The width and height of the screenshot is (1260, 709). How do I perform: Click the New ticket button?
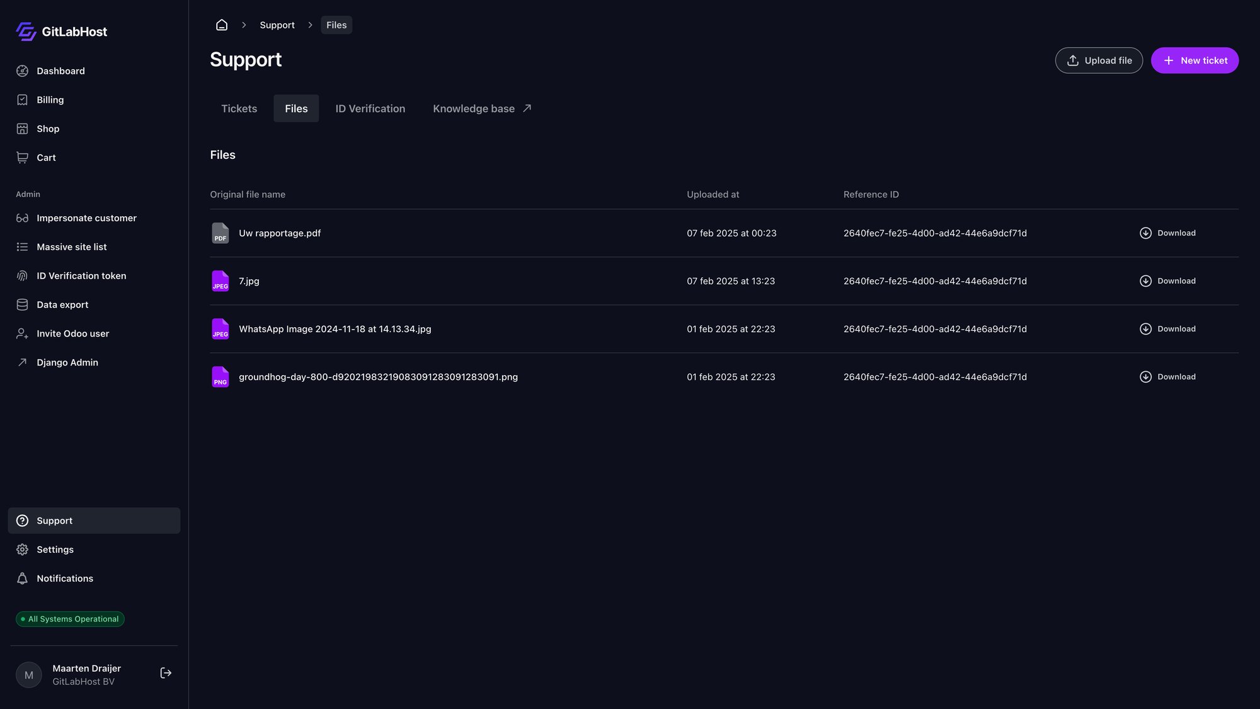click(x=1194, y=61)
